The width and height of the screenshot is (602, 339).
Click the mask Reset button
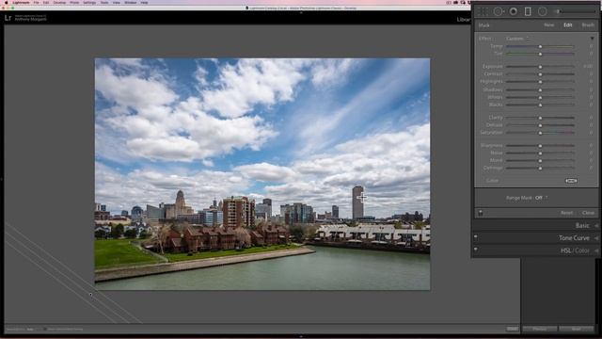pos(566,213)
